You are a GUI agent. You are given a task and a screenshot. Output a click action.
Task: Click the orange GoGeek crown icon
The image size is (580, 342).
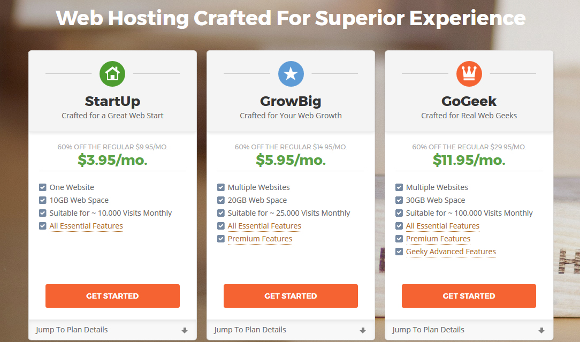click(x=469, y=74)
